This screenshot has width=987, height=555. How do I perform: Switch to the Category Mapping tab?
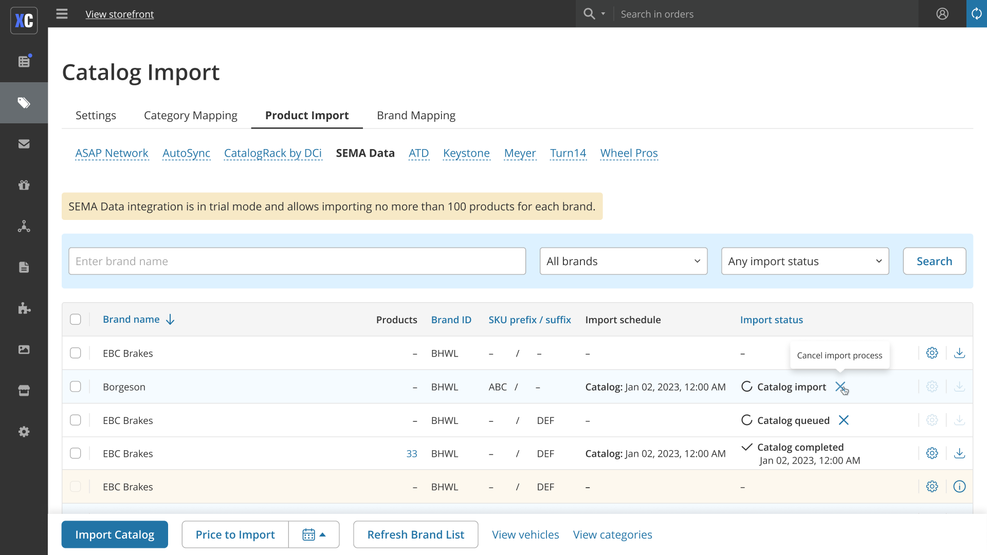click(191, 115)
